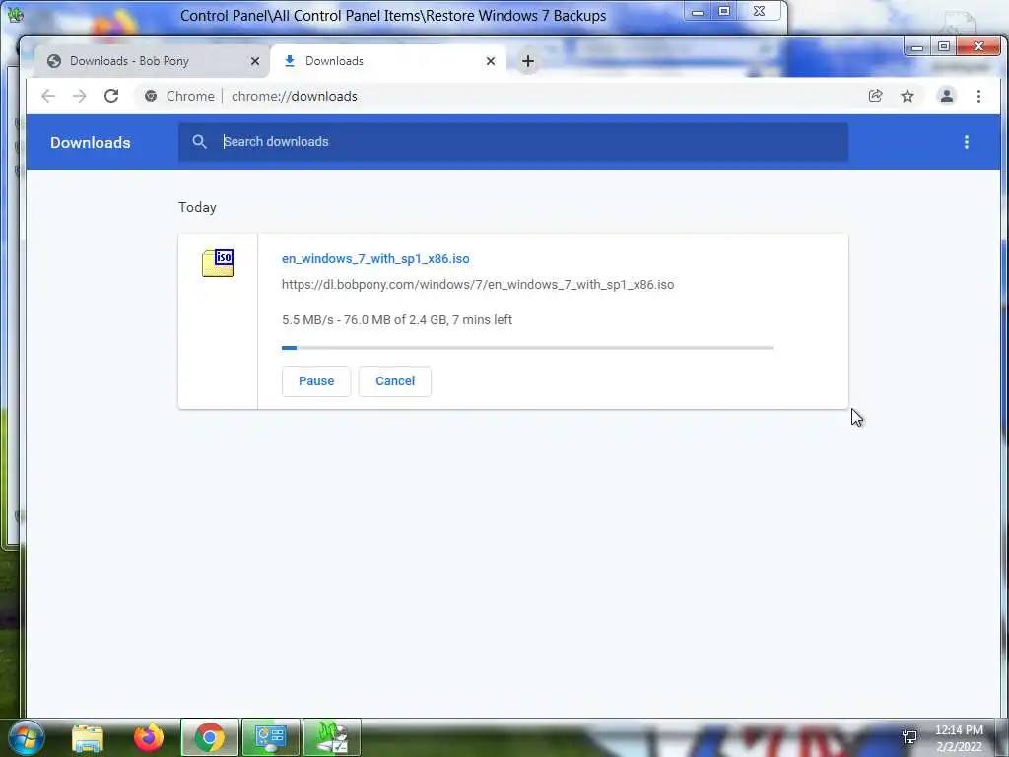Maximize the Restore Windows 7 Backups window
This screenshot has height=757, width=1009.
724,12
